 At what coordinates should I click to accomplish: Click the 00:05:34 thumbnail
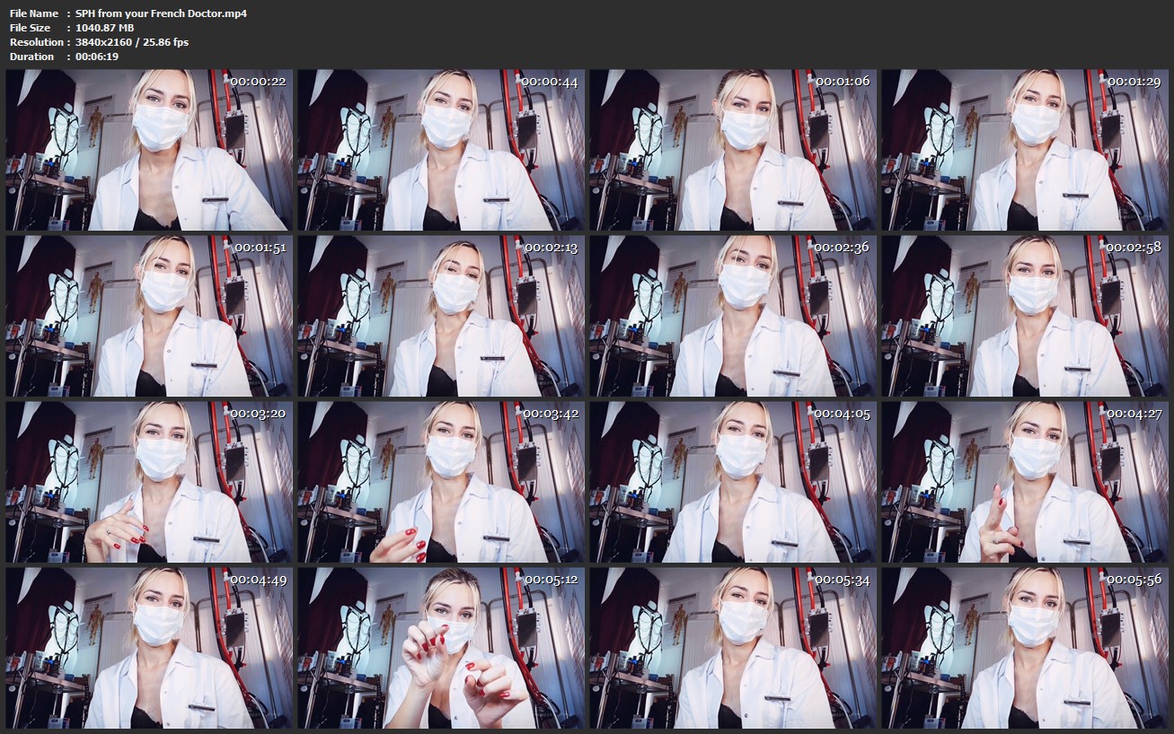733,648
